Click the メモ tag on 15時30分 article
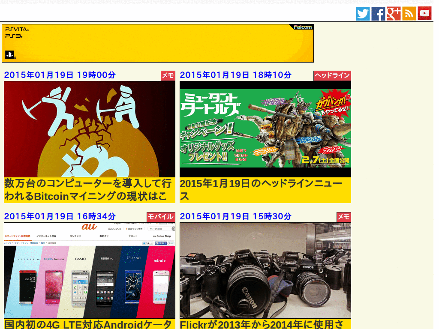The width and height of the screenshot is (439, 329). (x=343, y=217)
